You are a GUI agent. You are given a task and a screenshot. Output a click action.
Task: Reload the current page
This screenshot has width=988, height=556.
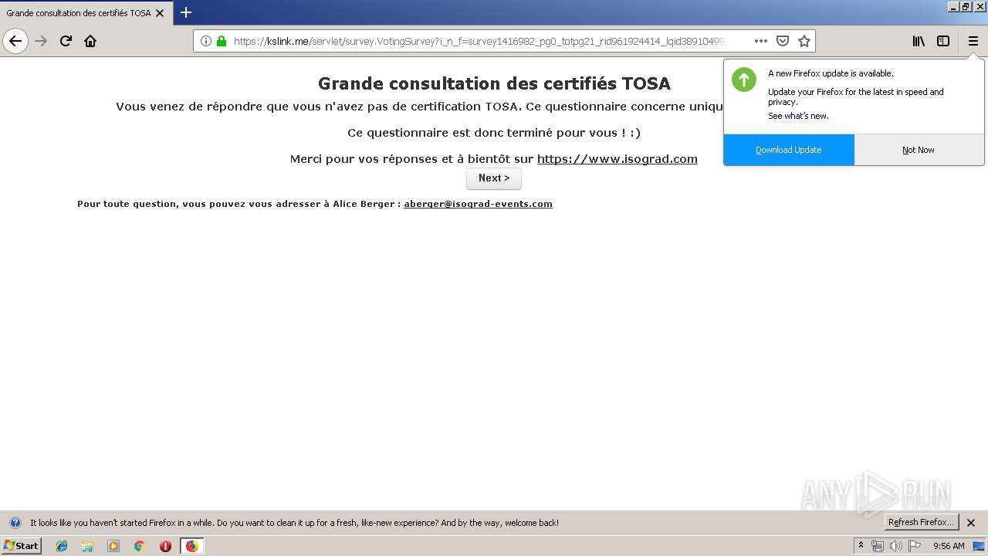66,41
